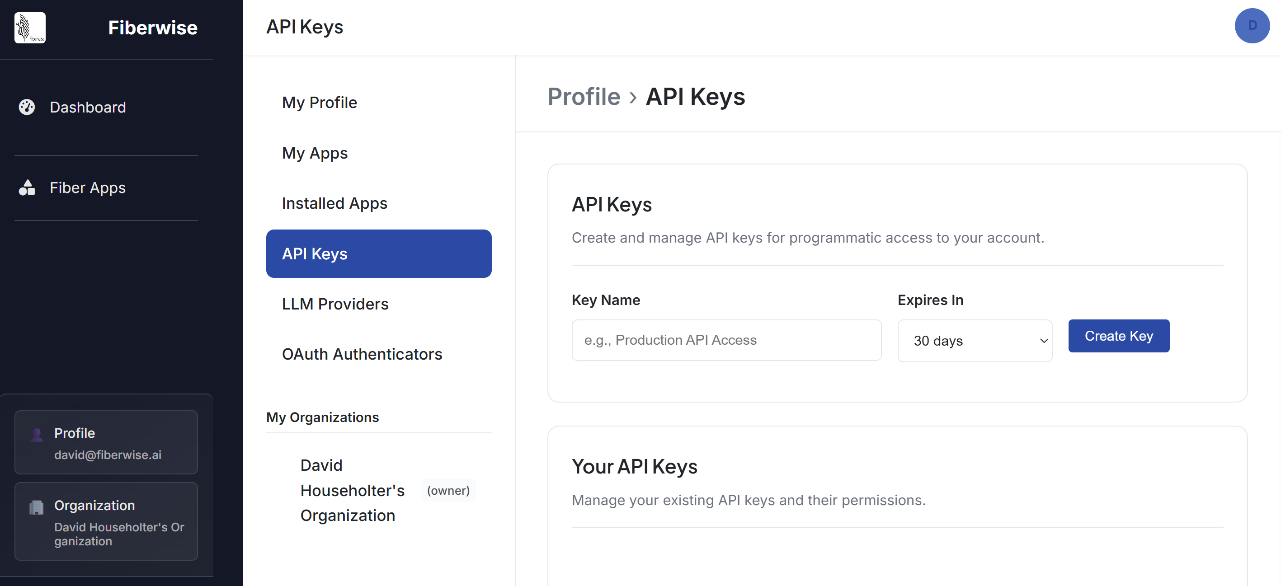Navigate to Dashboard in sidebar
Image resolution: width=1281 pixels, height=586 pixels.
point(88,107)
